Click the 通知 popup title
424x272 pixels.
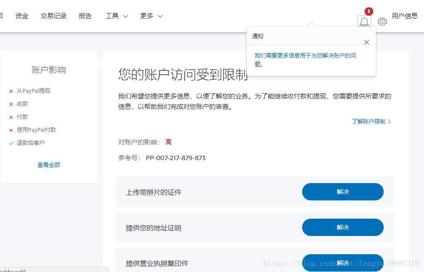pyautogui.click(x=258, y=36)
